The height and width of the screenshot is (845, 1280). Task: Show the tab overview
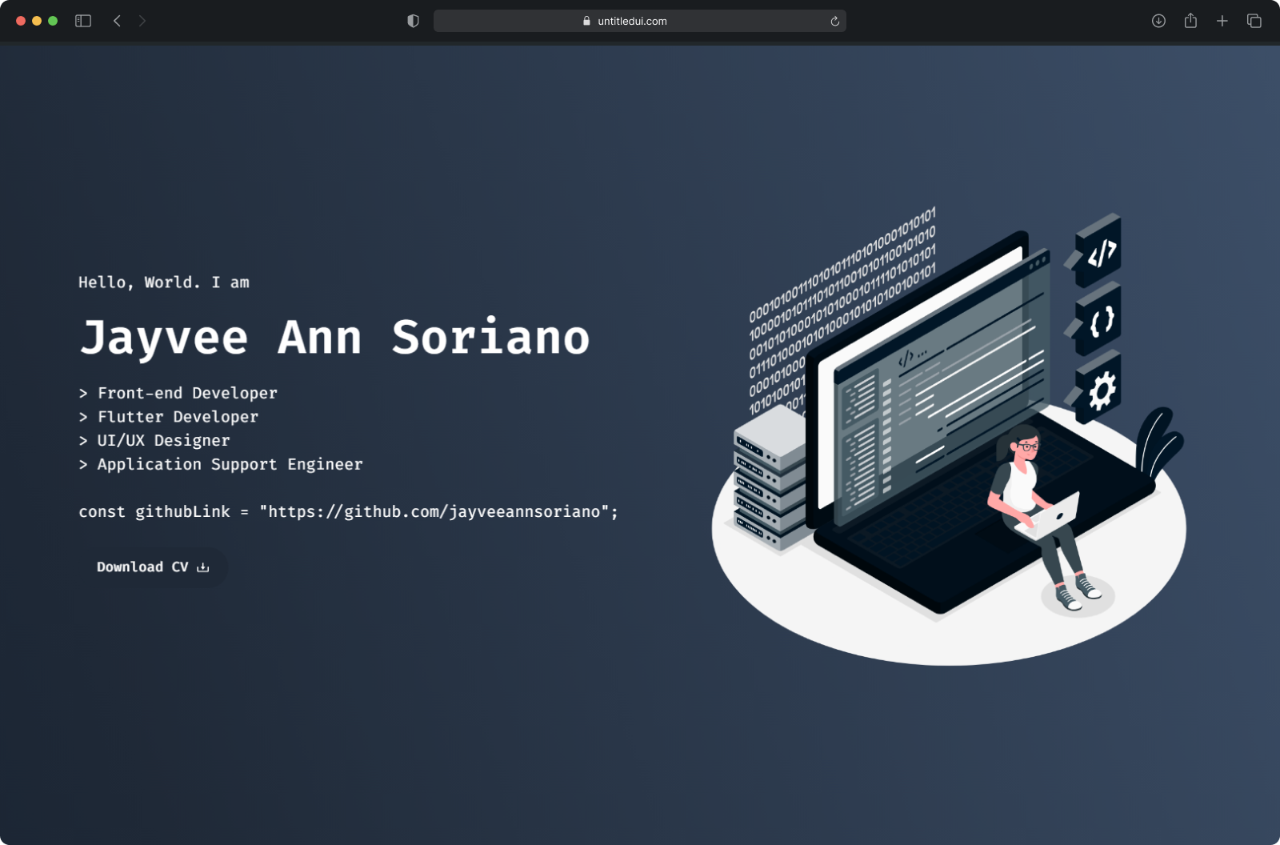click(x=1254, y=21)
